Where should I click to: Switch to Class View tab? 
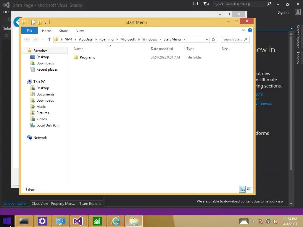[x=40, y=203]
